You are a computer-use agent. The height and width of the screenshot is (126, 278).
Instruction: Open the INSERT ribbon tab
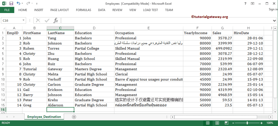pos(39,10)
